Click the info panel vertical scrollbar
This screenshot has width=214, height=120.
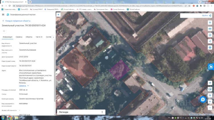[x=55, y=71]
